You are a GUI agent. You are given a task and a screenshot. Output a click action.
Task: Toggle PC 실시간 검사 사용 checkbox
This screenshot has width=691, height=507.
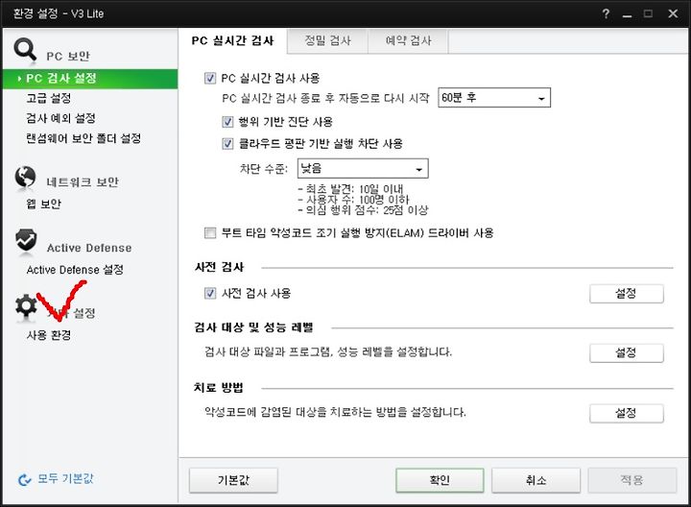click(210, 78)
